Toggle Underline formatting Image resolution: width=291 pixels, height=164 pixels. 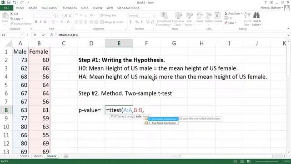(45, 22)
